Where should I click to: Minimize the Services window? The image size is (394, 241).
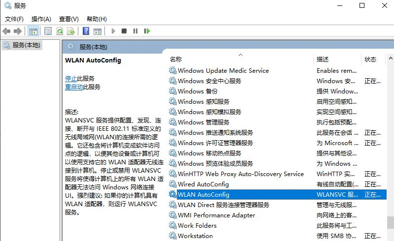point(340,5)
